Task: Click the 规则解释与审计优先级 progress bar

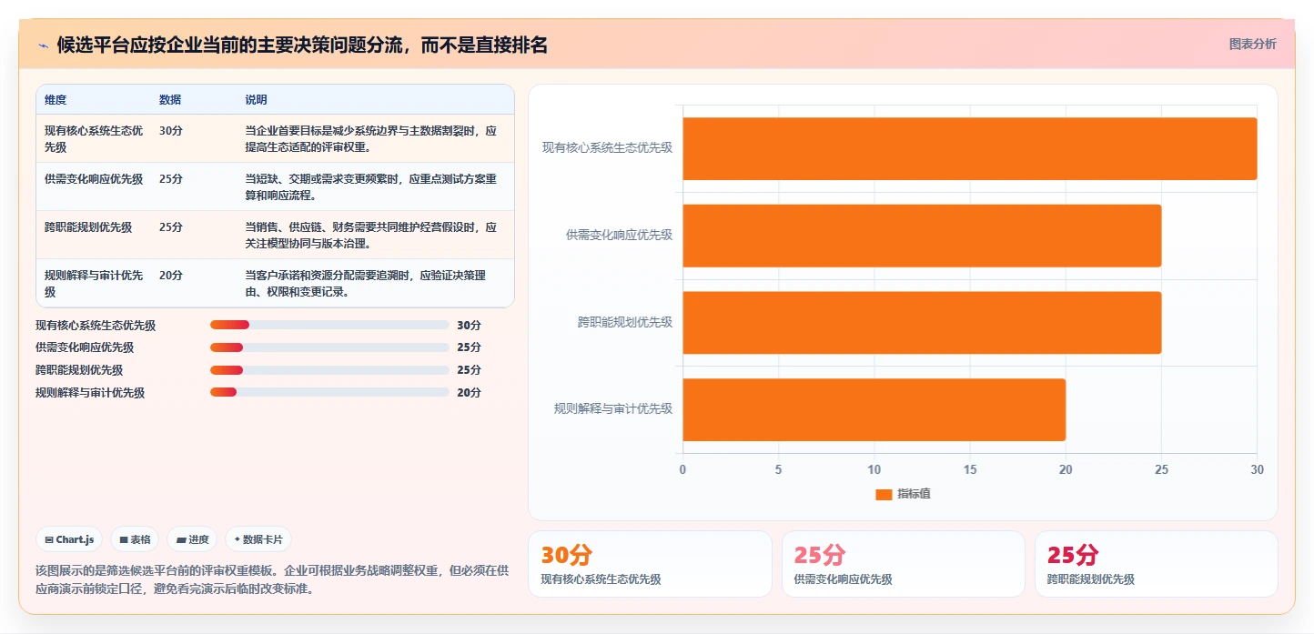Action: pyautogui.click(x=329, y=392)
